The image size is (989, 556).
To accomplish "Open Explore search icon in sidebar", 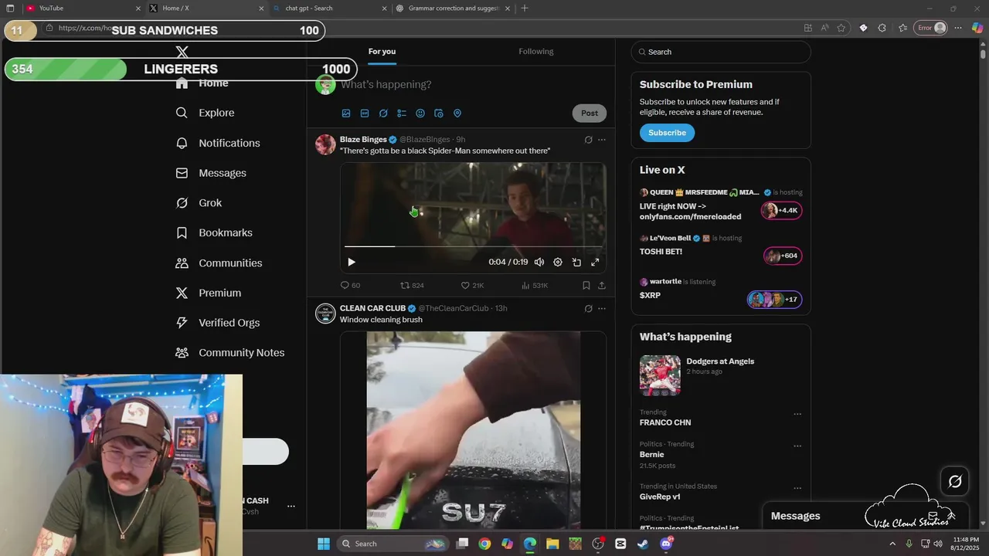I will [x=182, y=113].
